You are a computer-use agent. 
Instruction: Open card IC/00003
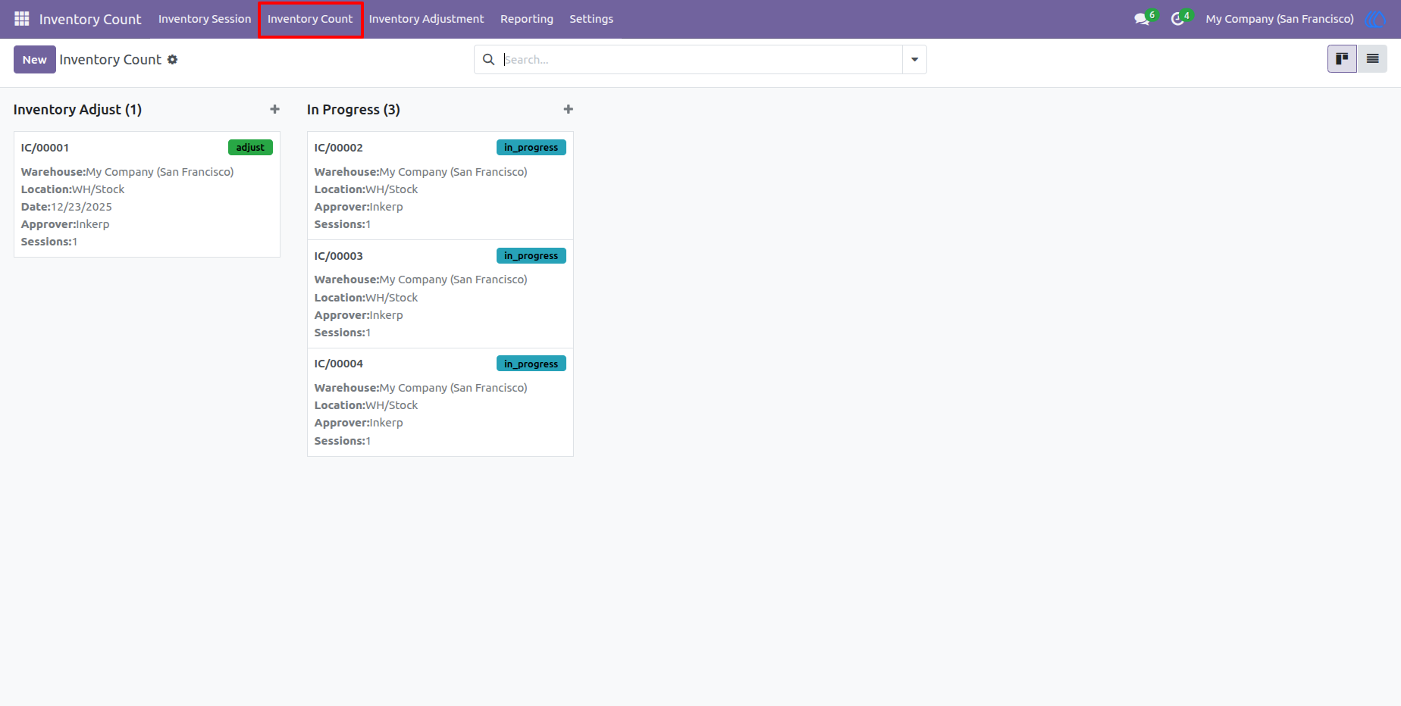point(440,294)
